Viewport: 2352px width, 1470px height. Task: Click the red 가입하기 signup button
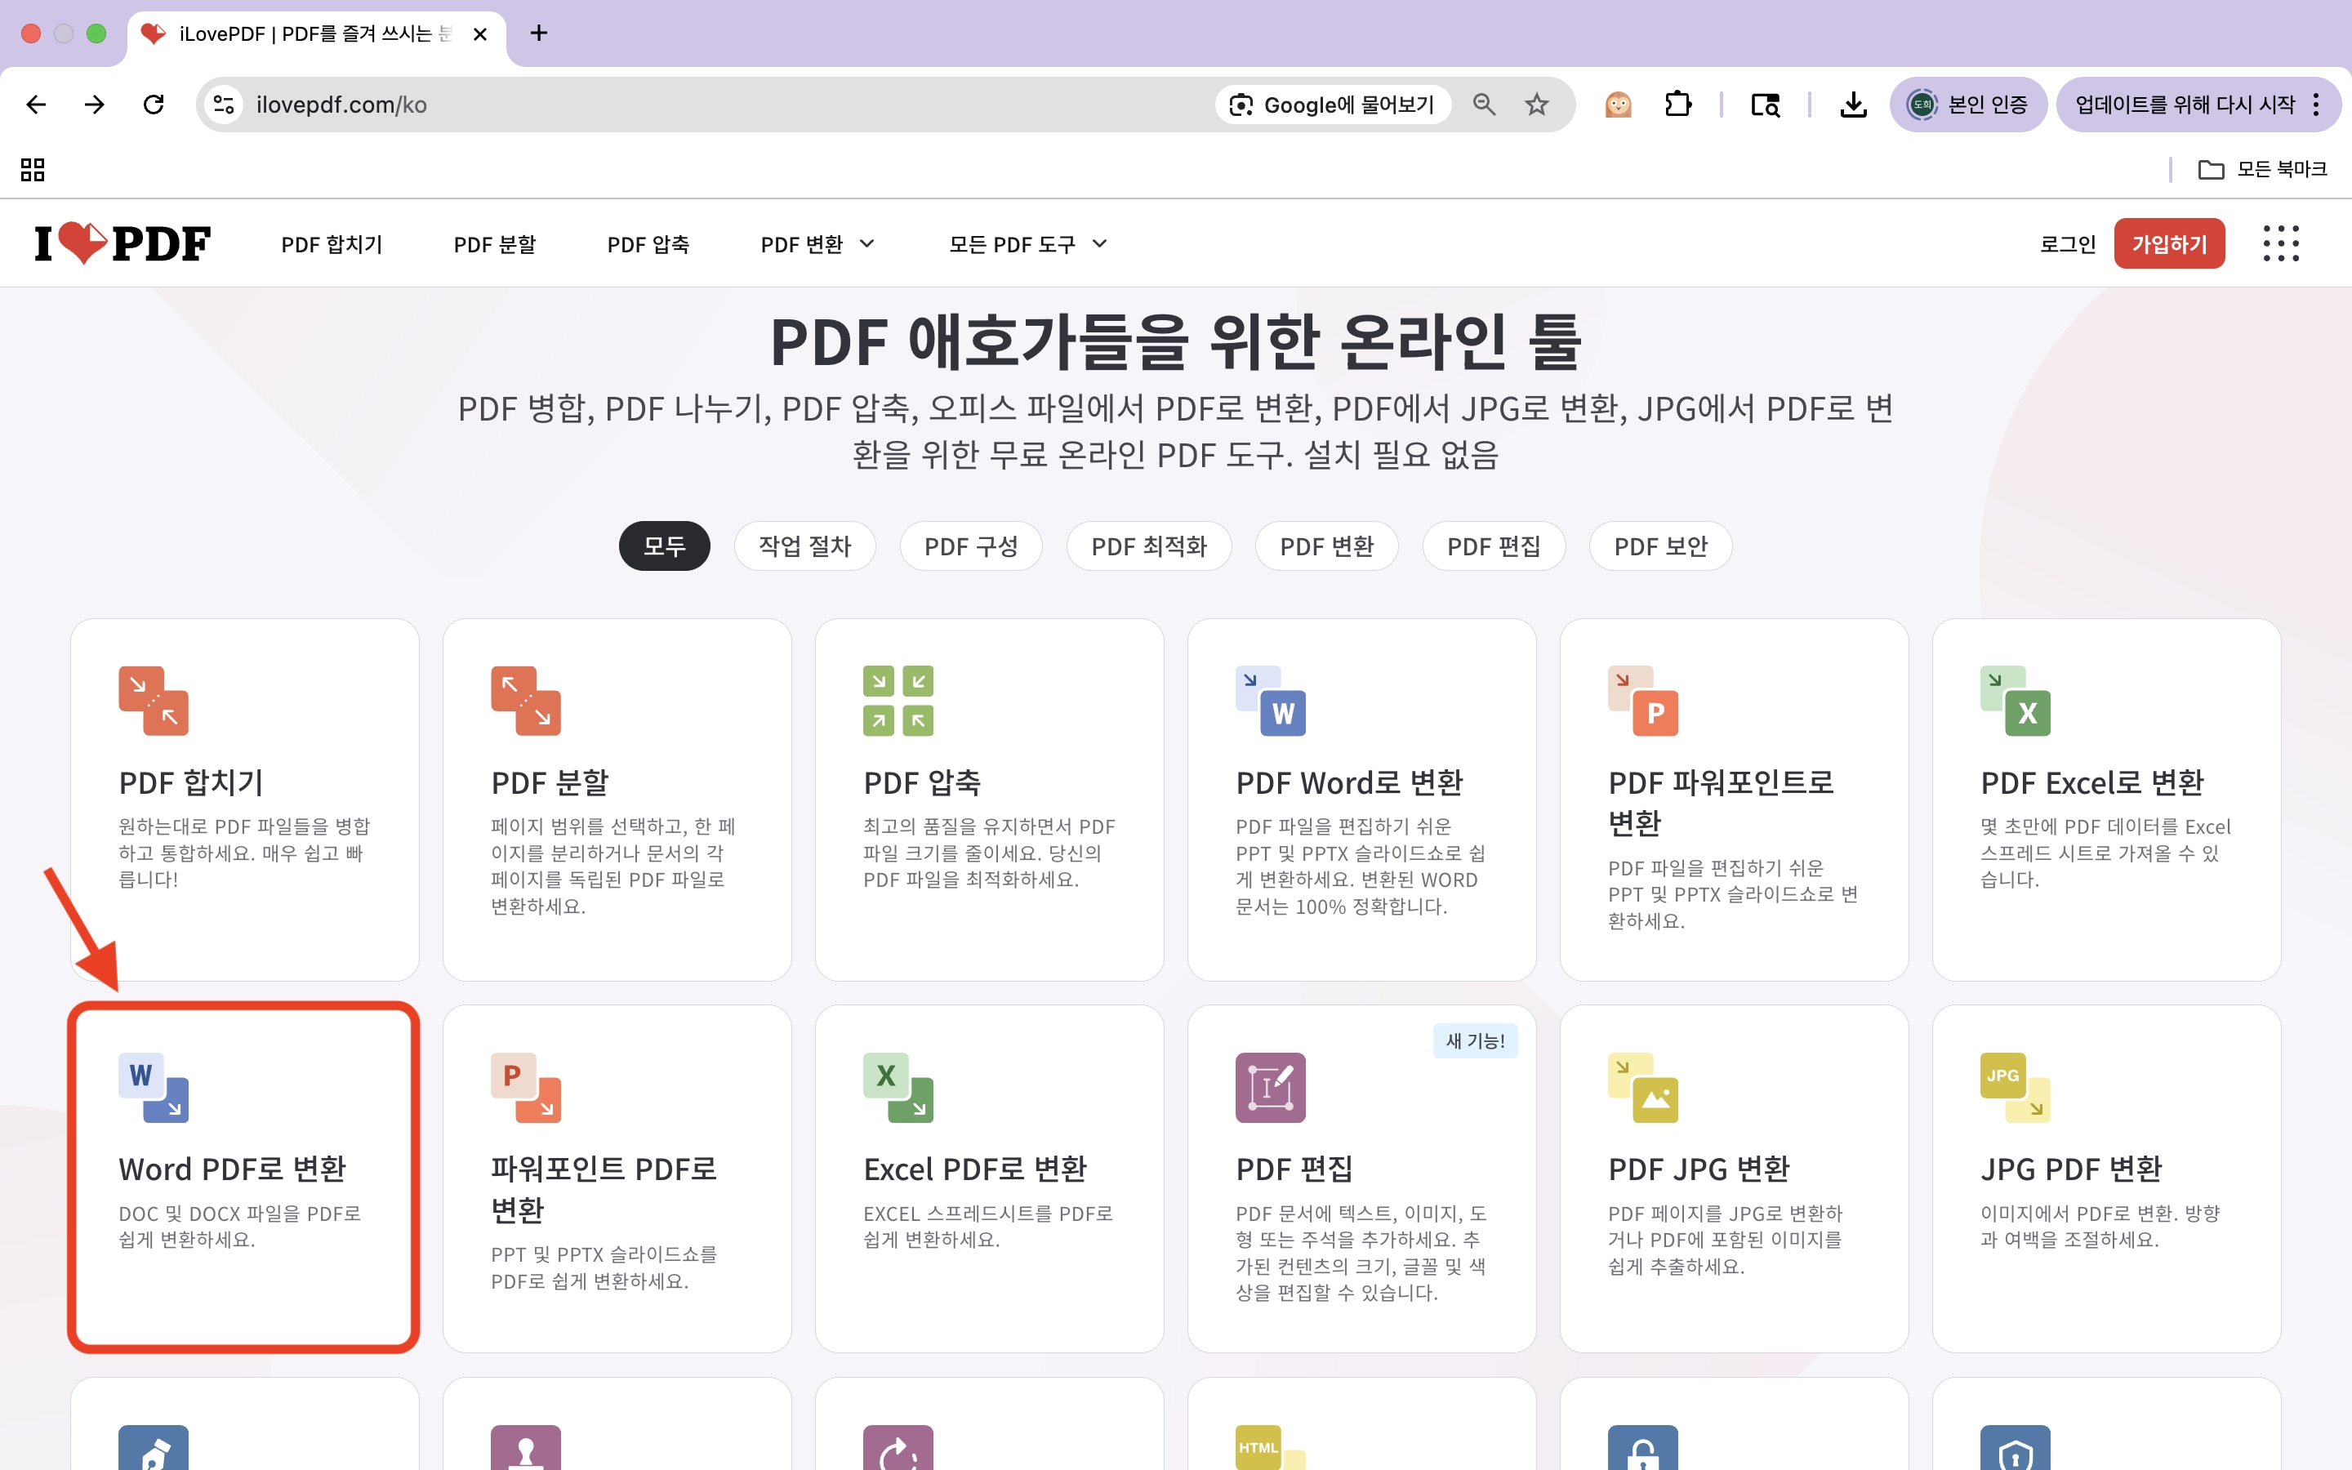coord(2170,243)
